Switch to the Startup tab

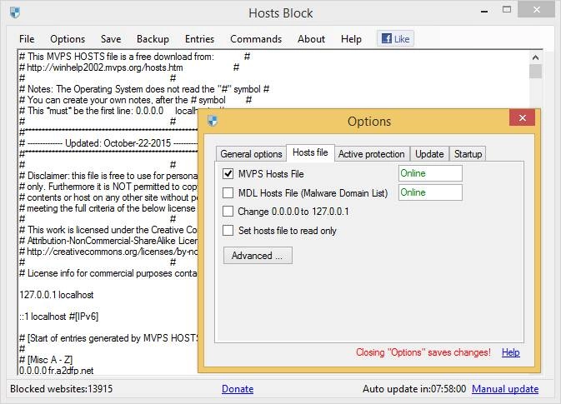click(468, 154)
